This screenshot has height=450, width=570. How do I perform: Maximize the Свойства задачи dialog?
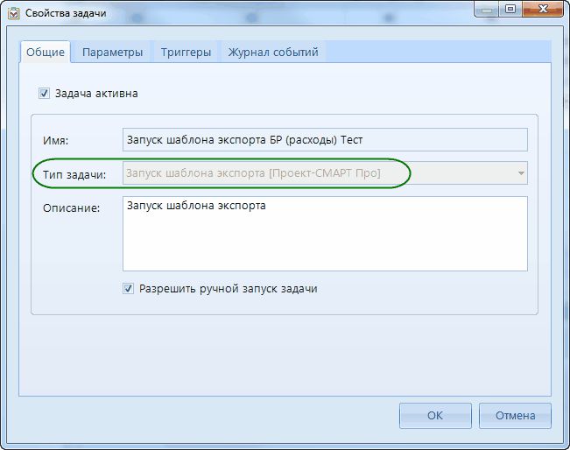pos(511,10)
